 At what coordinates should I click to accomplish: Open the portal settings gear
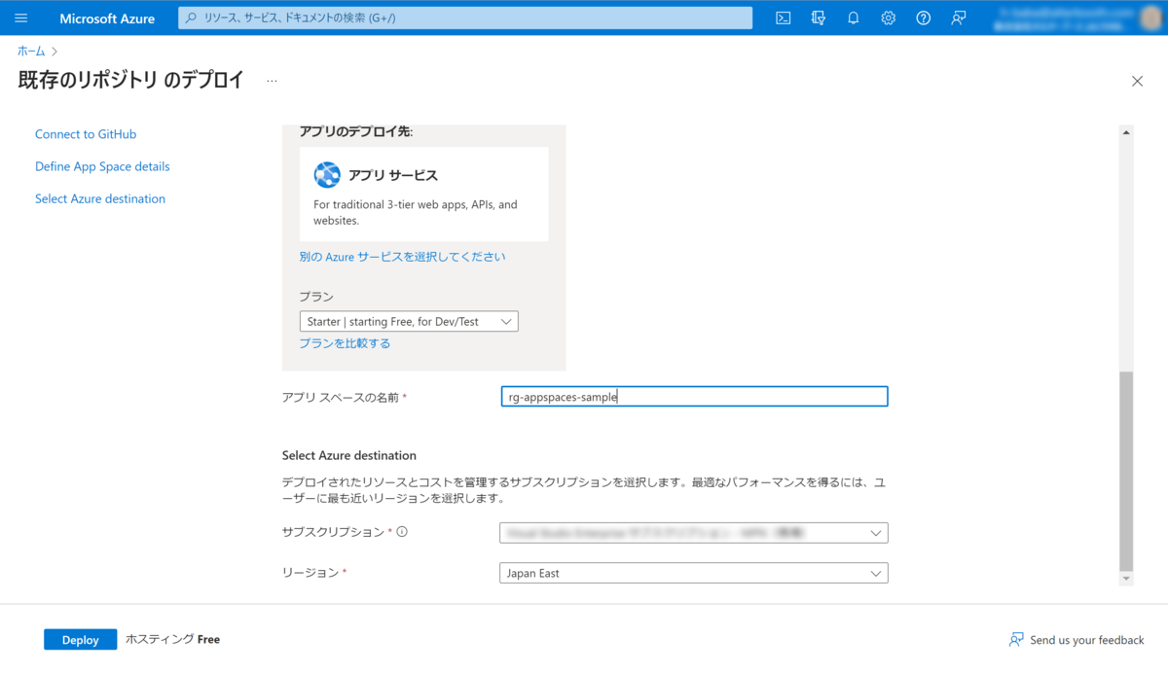pyautogui.click(x=888, y=18)
